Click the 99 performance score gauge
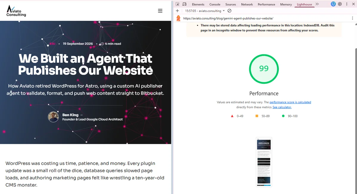 pos(264,69)
